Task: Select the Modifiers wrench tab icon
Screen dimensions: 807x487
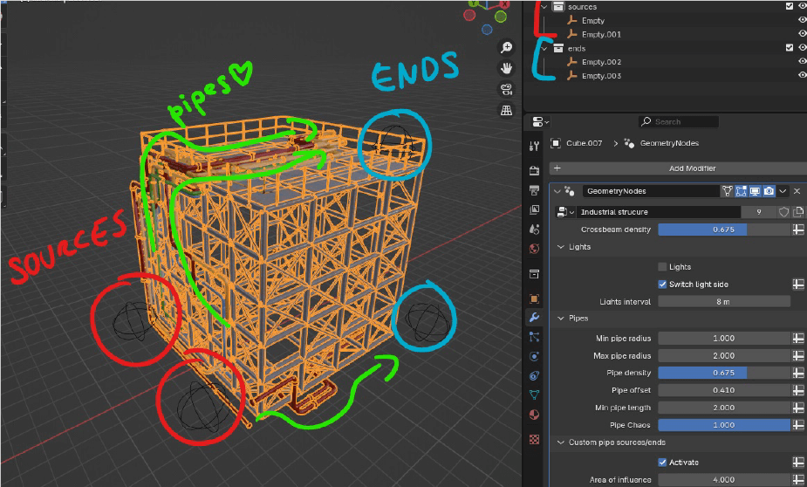Action: (x=534, y=318)
